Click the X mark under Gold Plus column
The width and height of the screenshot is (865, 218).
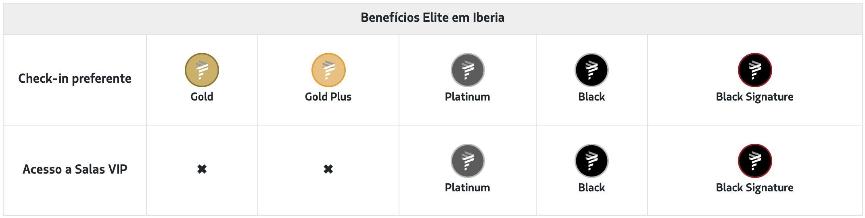[x=328, y=169]
